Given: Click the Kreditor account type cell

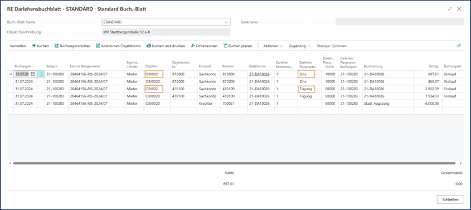Looking at the screenshot, I should tap(209, 103).
